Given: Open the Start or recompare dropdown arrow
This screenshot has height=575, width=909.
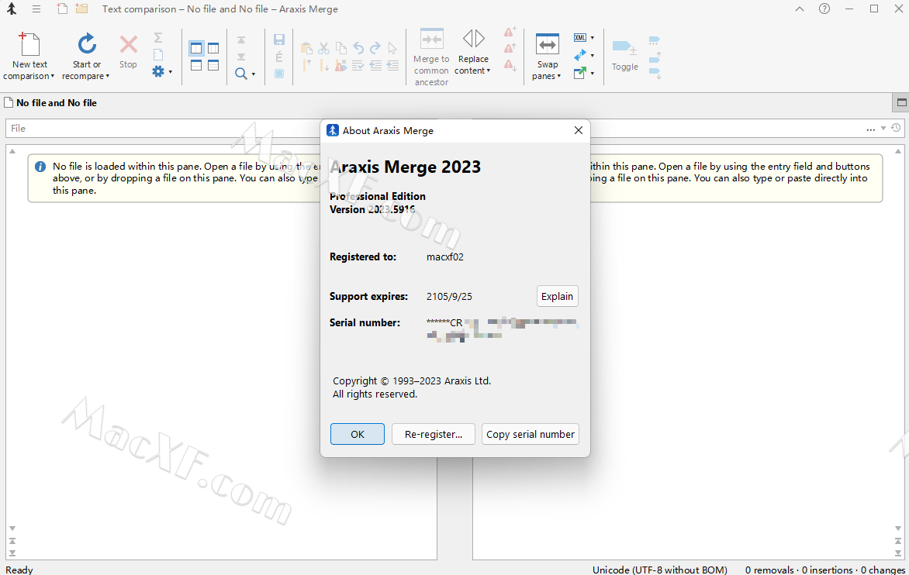Looking at the screenshot, I should pyautogui.click(x=108, y=77).
